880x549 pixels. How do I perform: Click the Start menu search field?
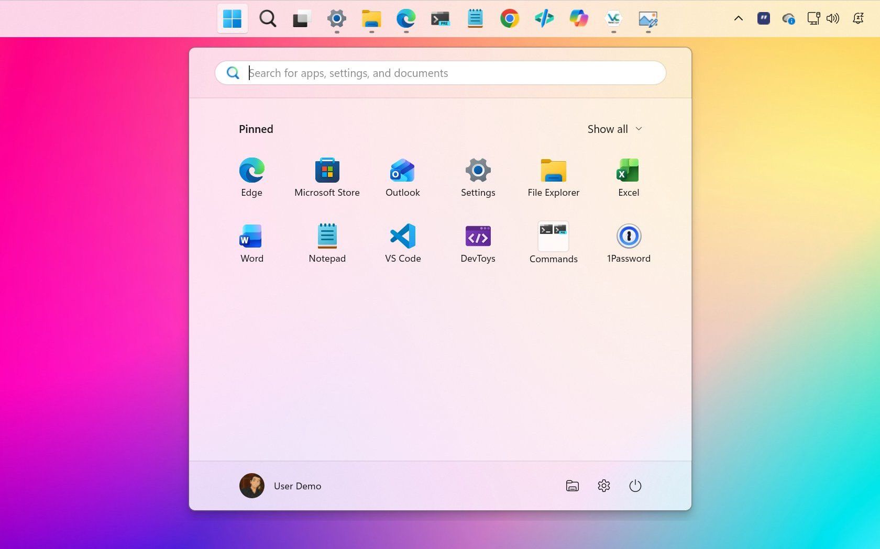pos(441,73)
